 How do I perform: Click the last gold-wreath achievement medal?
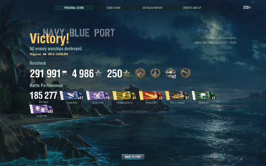tap(185, 73)
